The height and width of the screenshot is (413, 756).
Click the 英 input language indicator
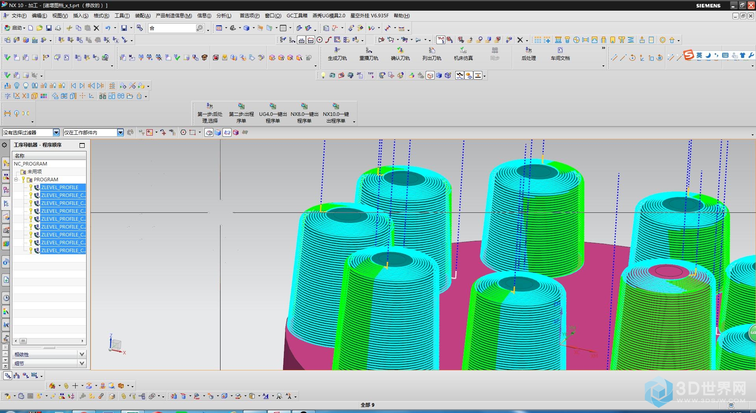click(699, 55)
